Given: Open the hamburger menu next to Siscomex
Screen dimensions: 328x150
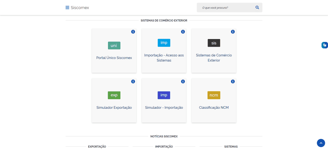Looking at the screenshot, I should [67, 8].
